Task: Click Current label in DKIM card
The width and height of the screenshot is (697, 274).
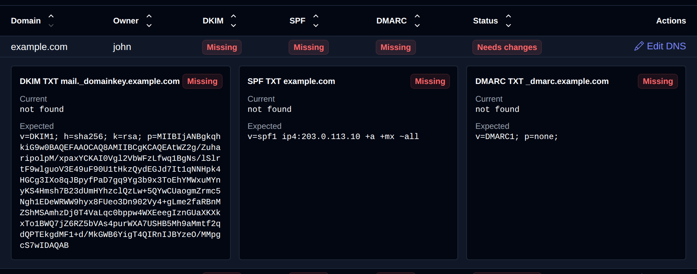Action: pyautogui.click(x=33, y=99)
